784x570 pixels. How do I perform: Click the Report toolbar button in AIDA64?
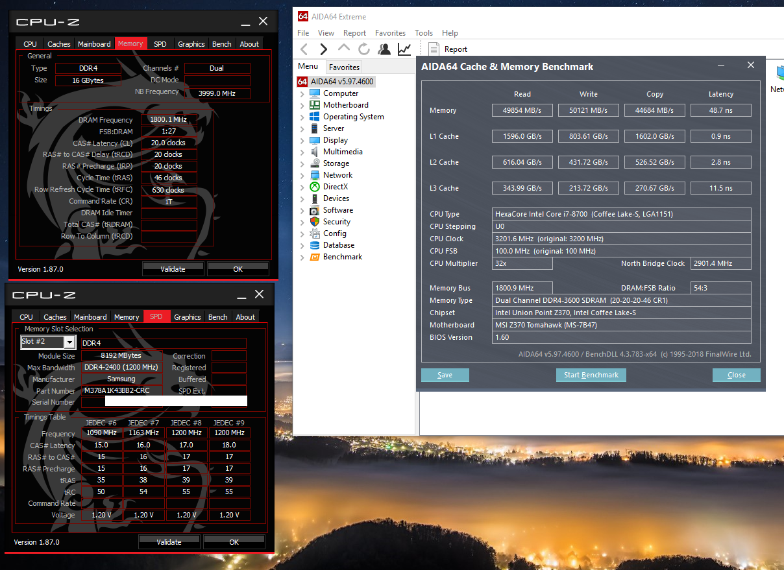pos(448,49)
